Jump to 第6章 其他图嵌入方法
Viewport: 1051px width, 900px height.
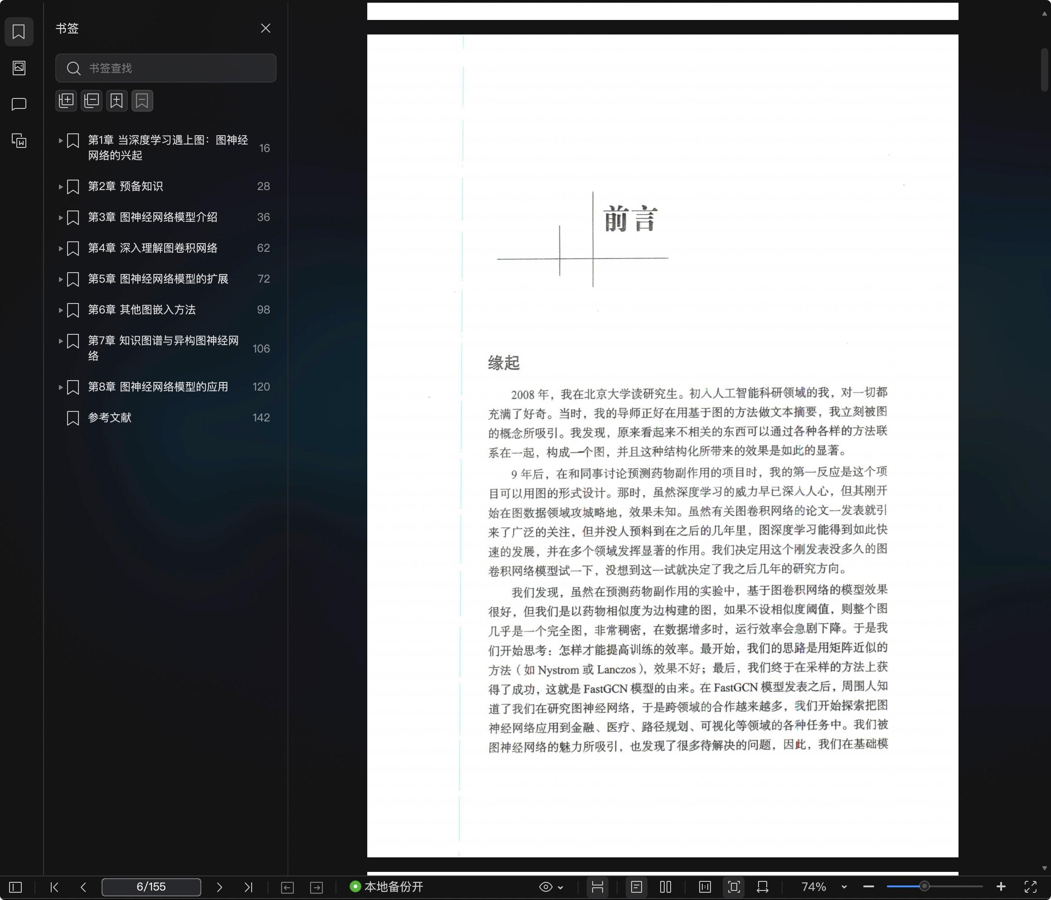point(141,310)
